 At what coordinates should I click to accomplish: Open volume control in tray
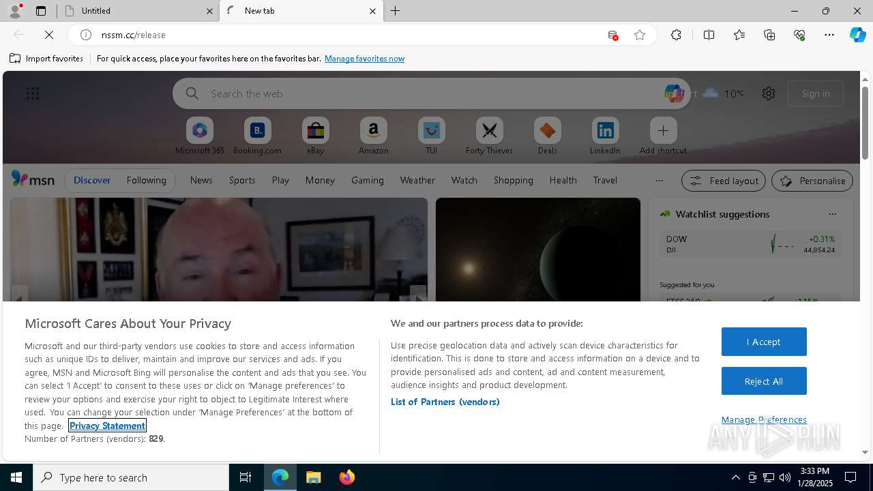pos(785,477)
